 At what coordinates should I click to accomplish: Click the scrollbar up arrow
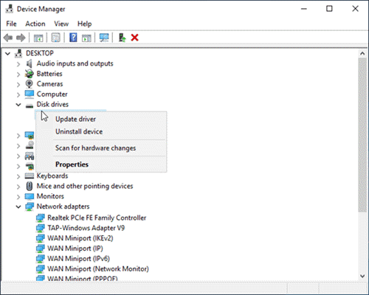362,53
